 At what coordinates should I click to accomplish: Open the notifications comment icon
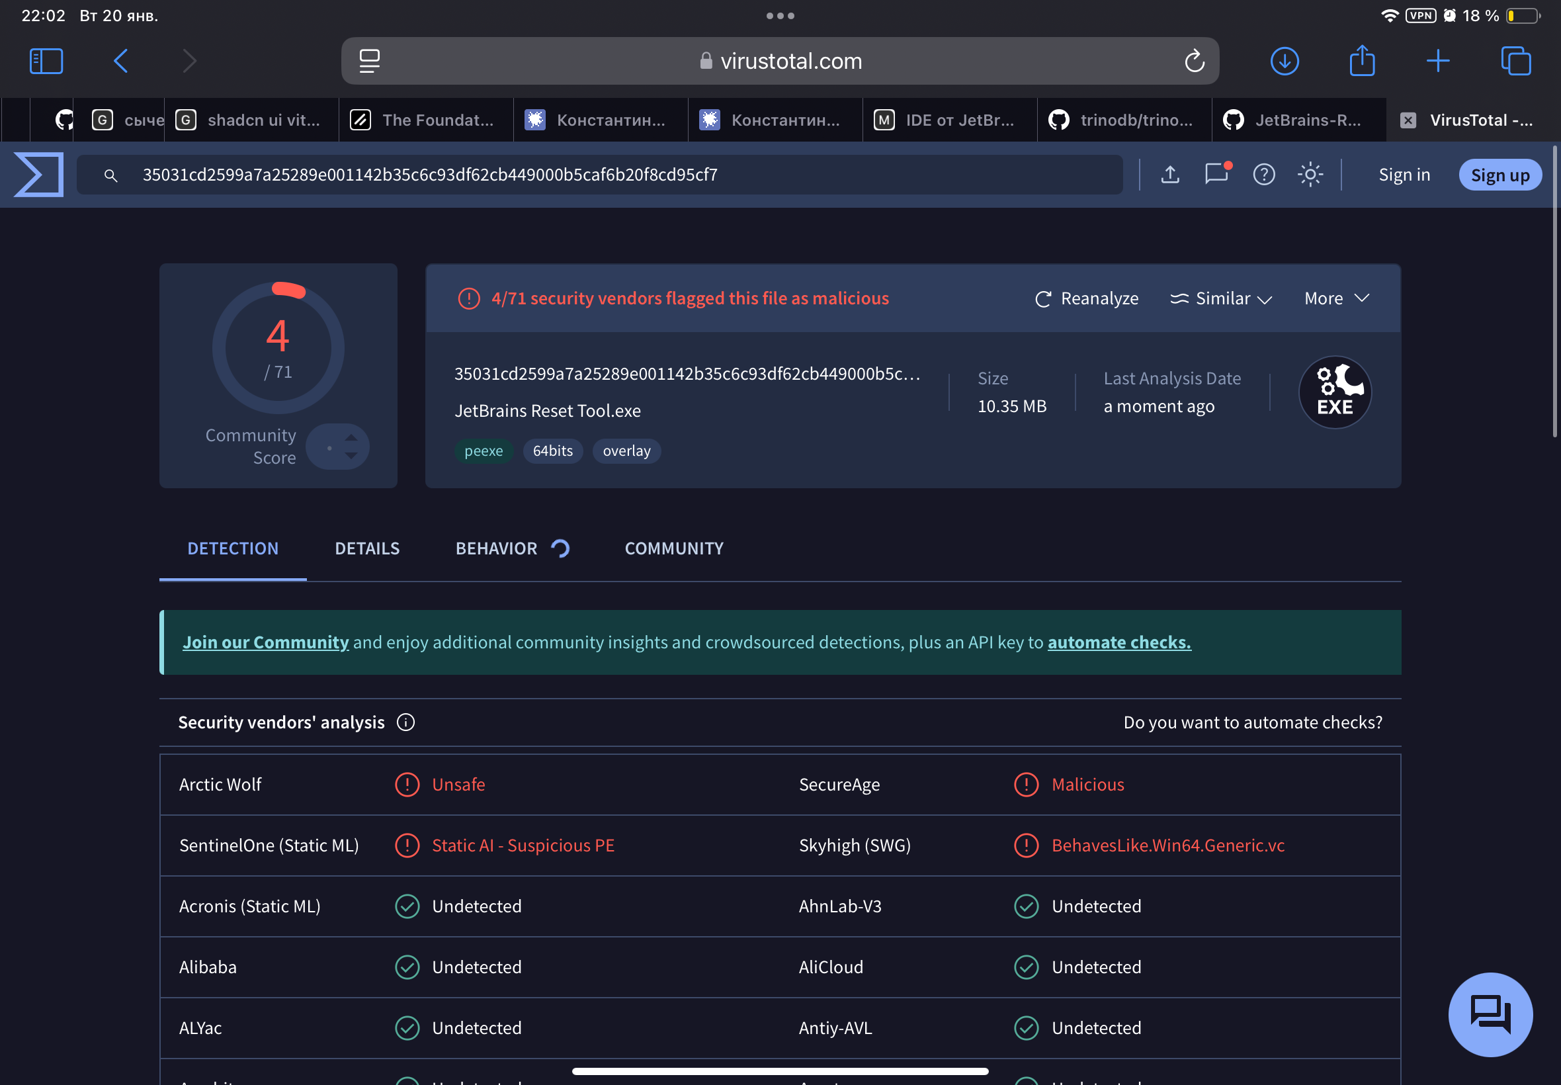coord(1216,175)
